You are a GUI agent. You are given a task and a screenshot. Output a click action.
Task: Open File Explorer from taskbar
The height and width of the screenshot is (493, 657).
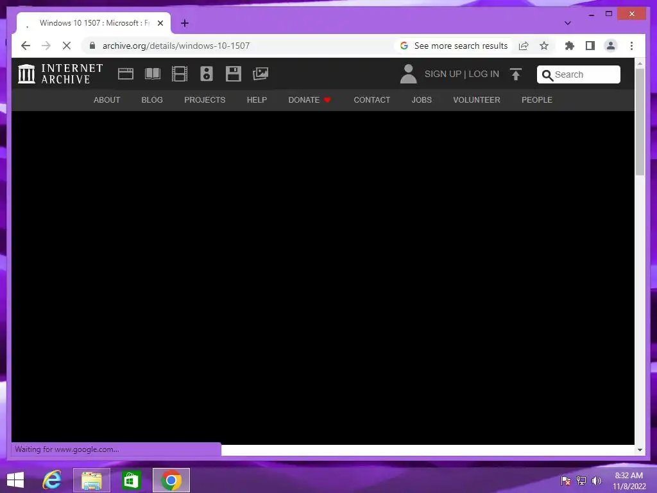click(x=92, y=480)
